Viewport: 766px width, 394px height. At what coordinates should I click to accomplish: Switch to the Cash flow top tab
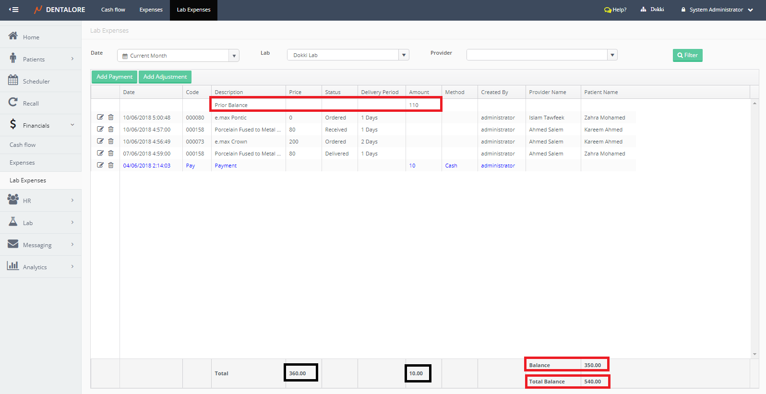click(113, 10)
